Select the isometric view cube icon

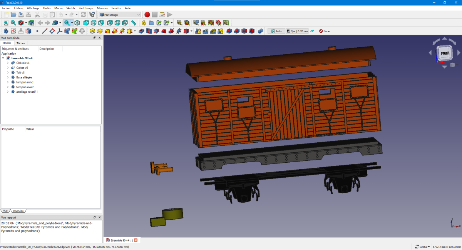tap(77, 23)
